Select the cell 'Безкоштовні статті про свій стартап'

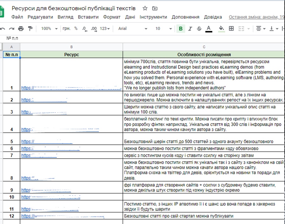tap(204, 216)
